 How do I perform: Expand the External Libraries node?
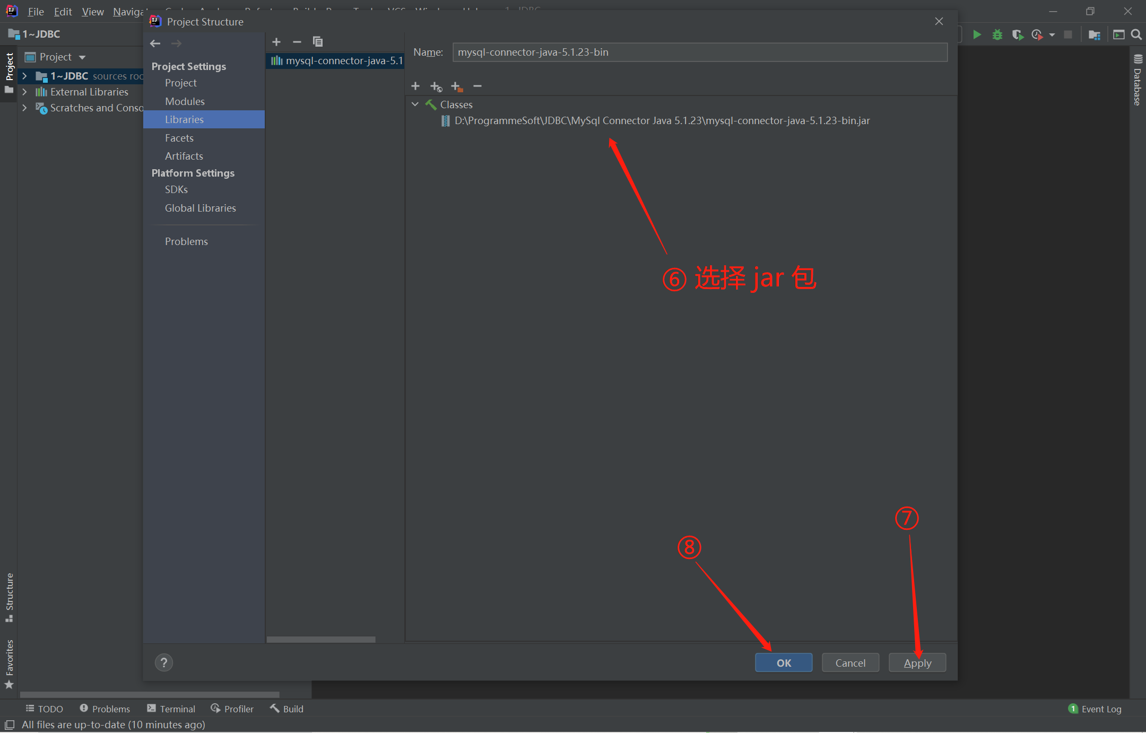pyautogui.click(x=24, y=92)
